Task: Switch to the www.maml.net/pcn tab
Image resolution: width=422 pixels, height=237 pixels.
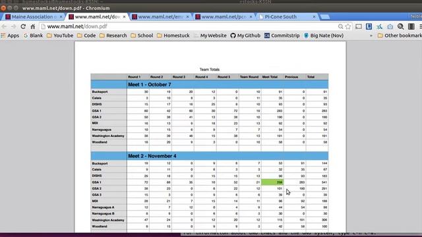Action: (224, 16)
